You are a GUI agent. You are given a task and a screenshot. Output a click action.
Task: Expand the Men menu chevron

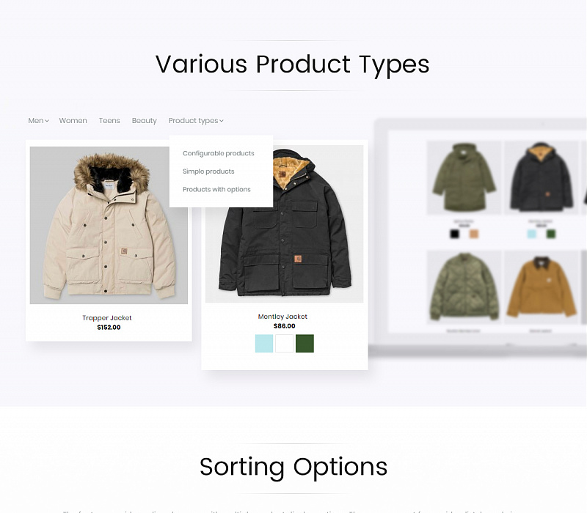47,121
